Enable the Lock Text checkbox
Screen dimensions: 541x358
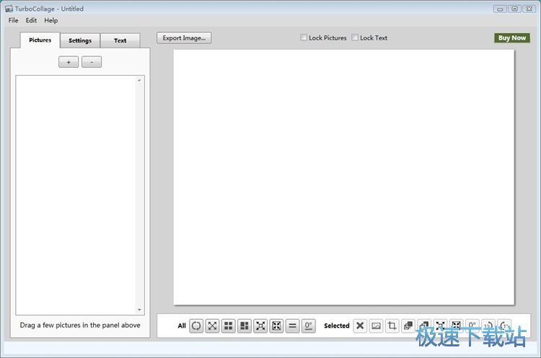pos(355,38)
